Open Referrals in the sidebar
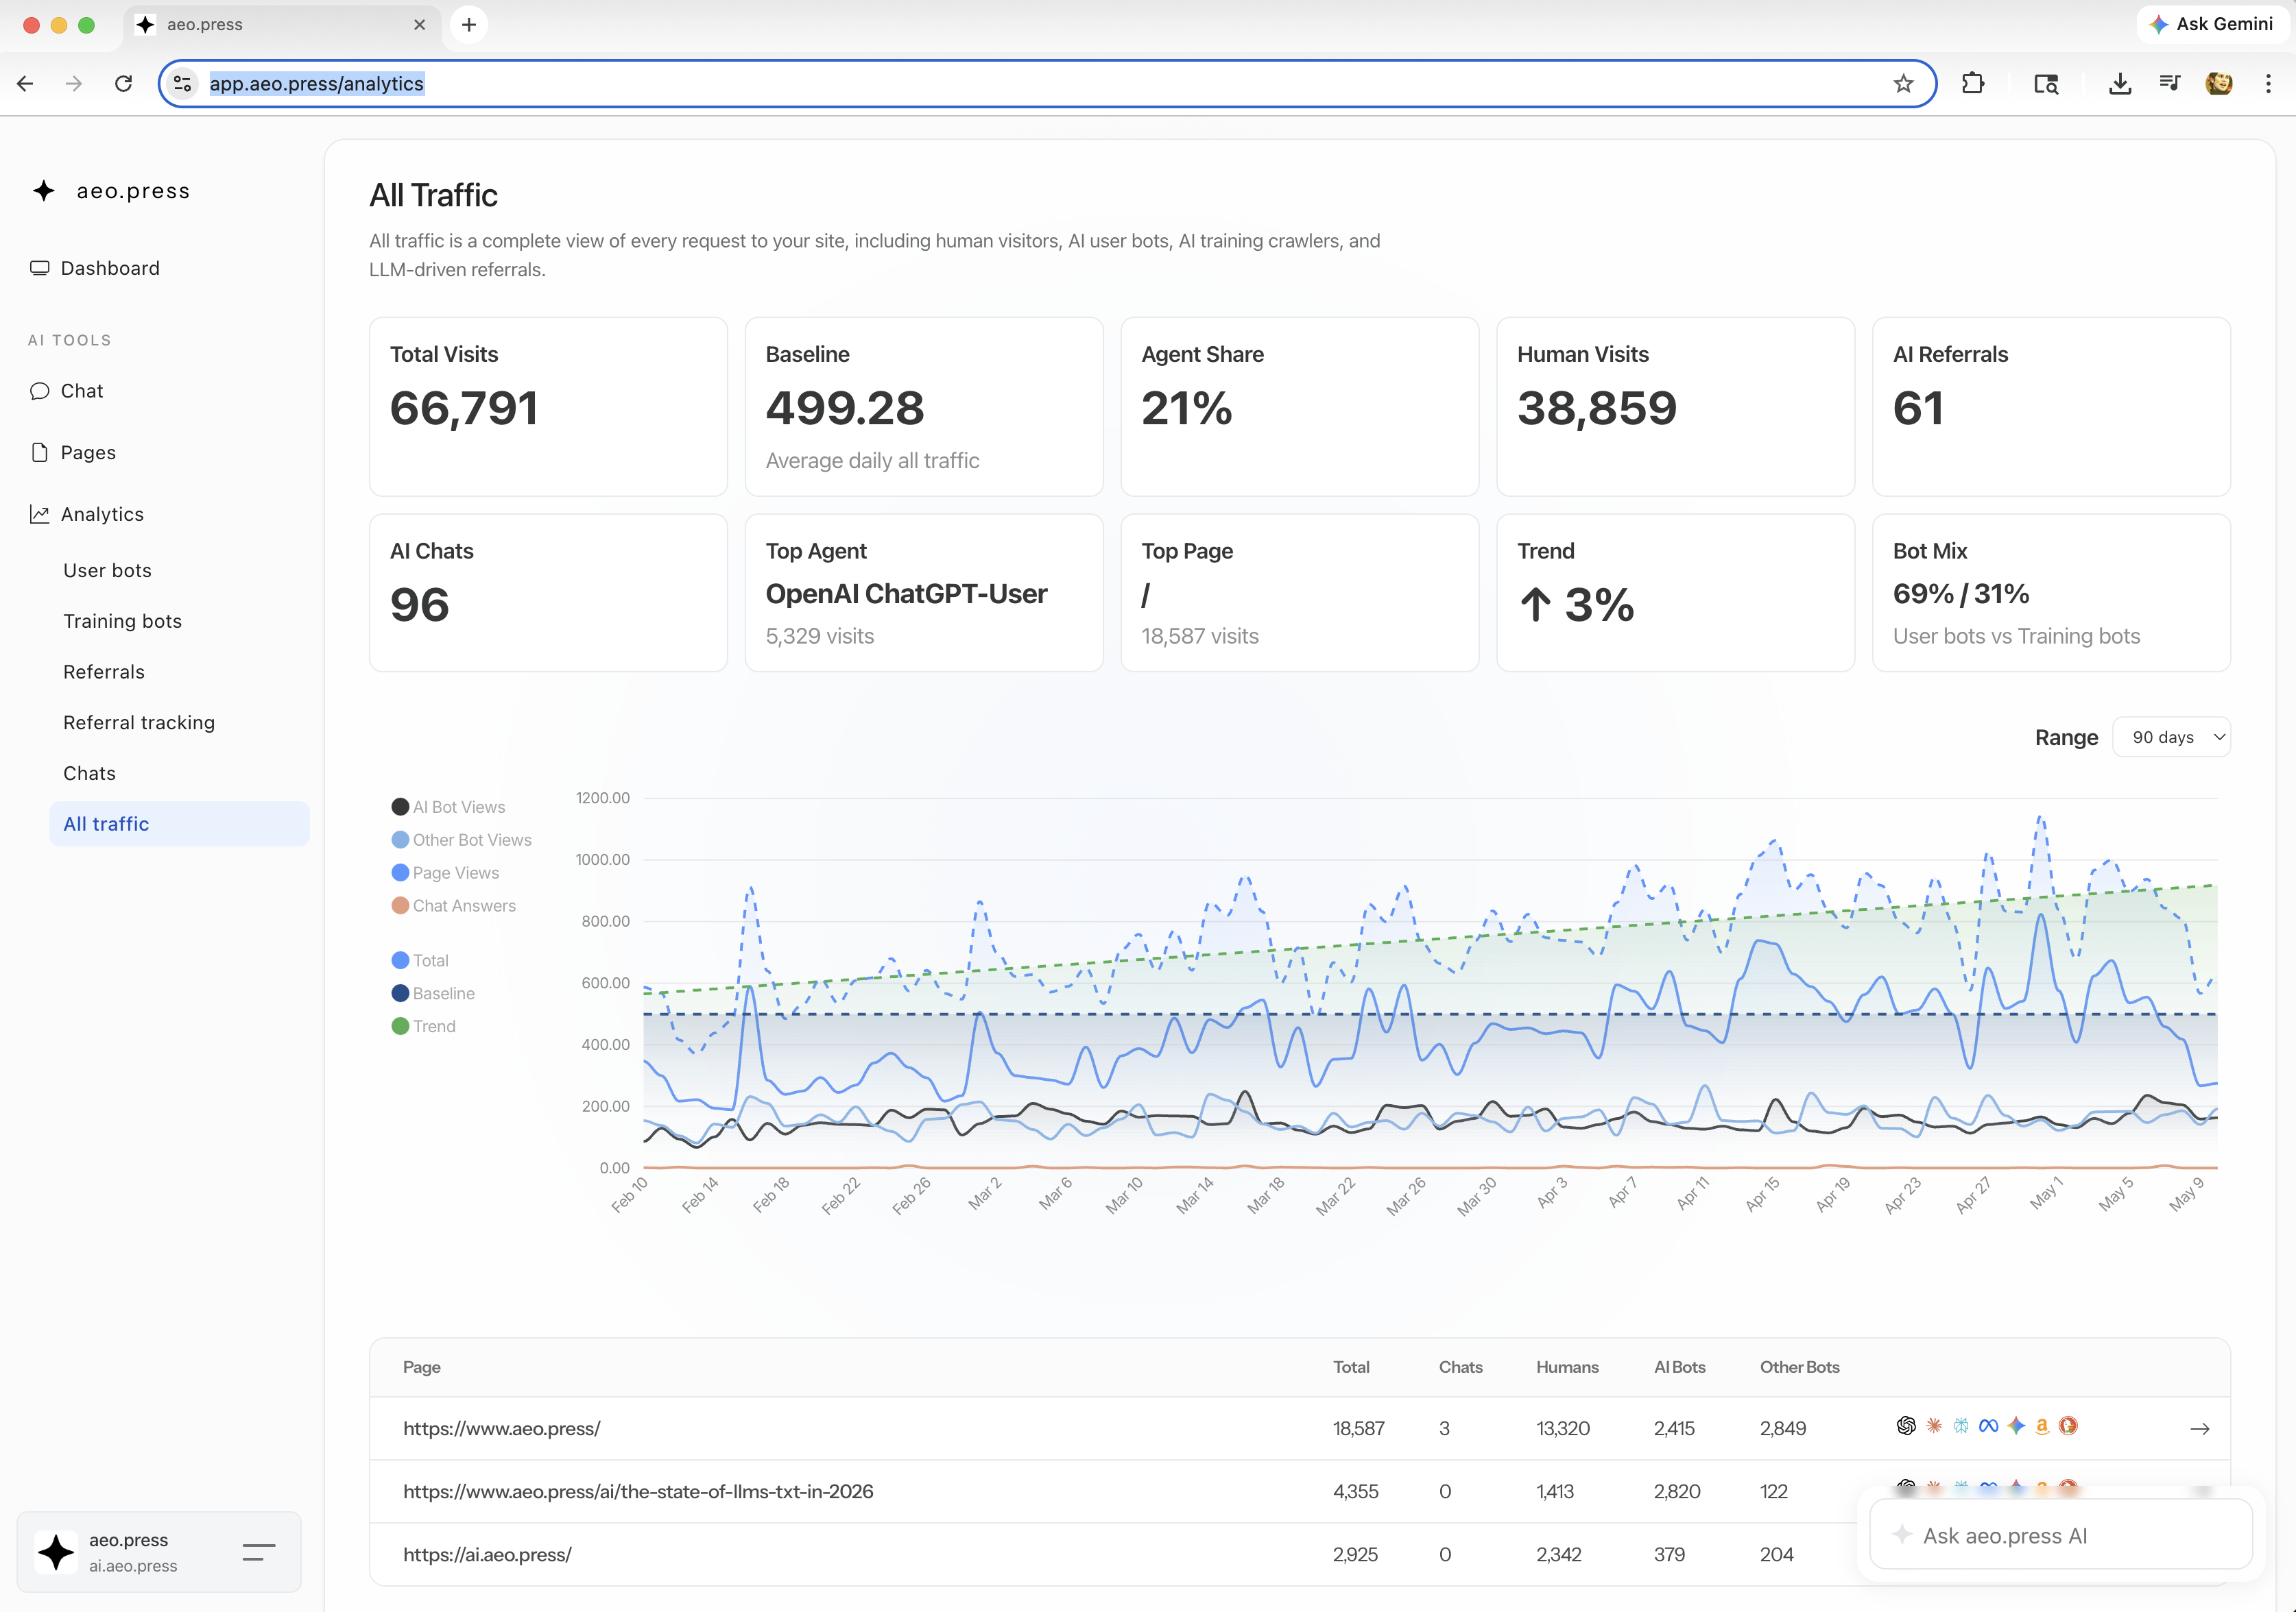The image size is (2296, 1612). click(x=104, y=672)
